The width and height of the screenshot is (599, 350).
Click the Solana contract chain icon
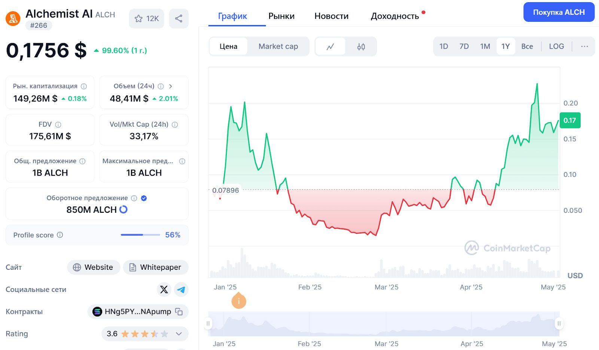97,311
